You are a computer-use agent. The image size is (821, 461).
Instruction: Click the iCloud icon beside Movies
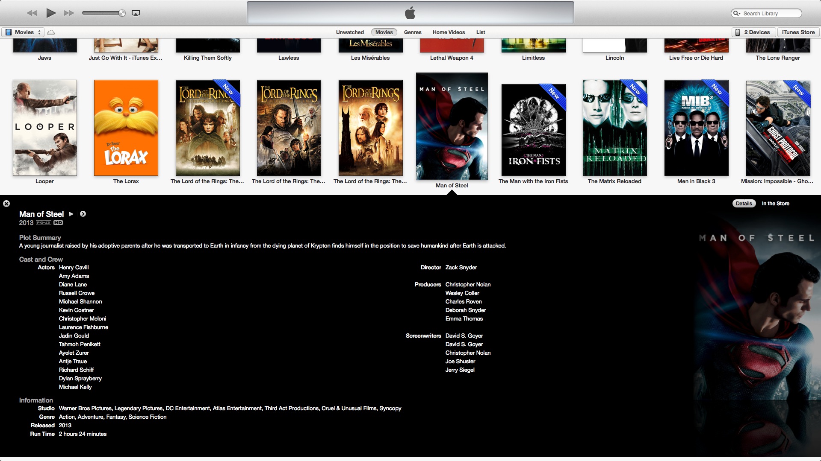click(51, 32)
